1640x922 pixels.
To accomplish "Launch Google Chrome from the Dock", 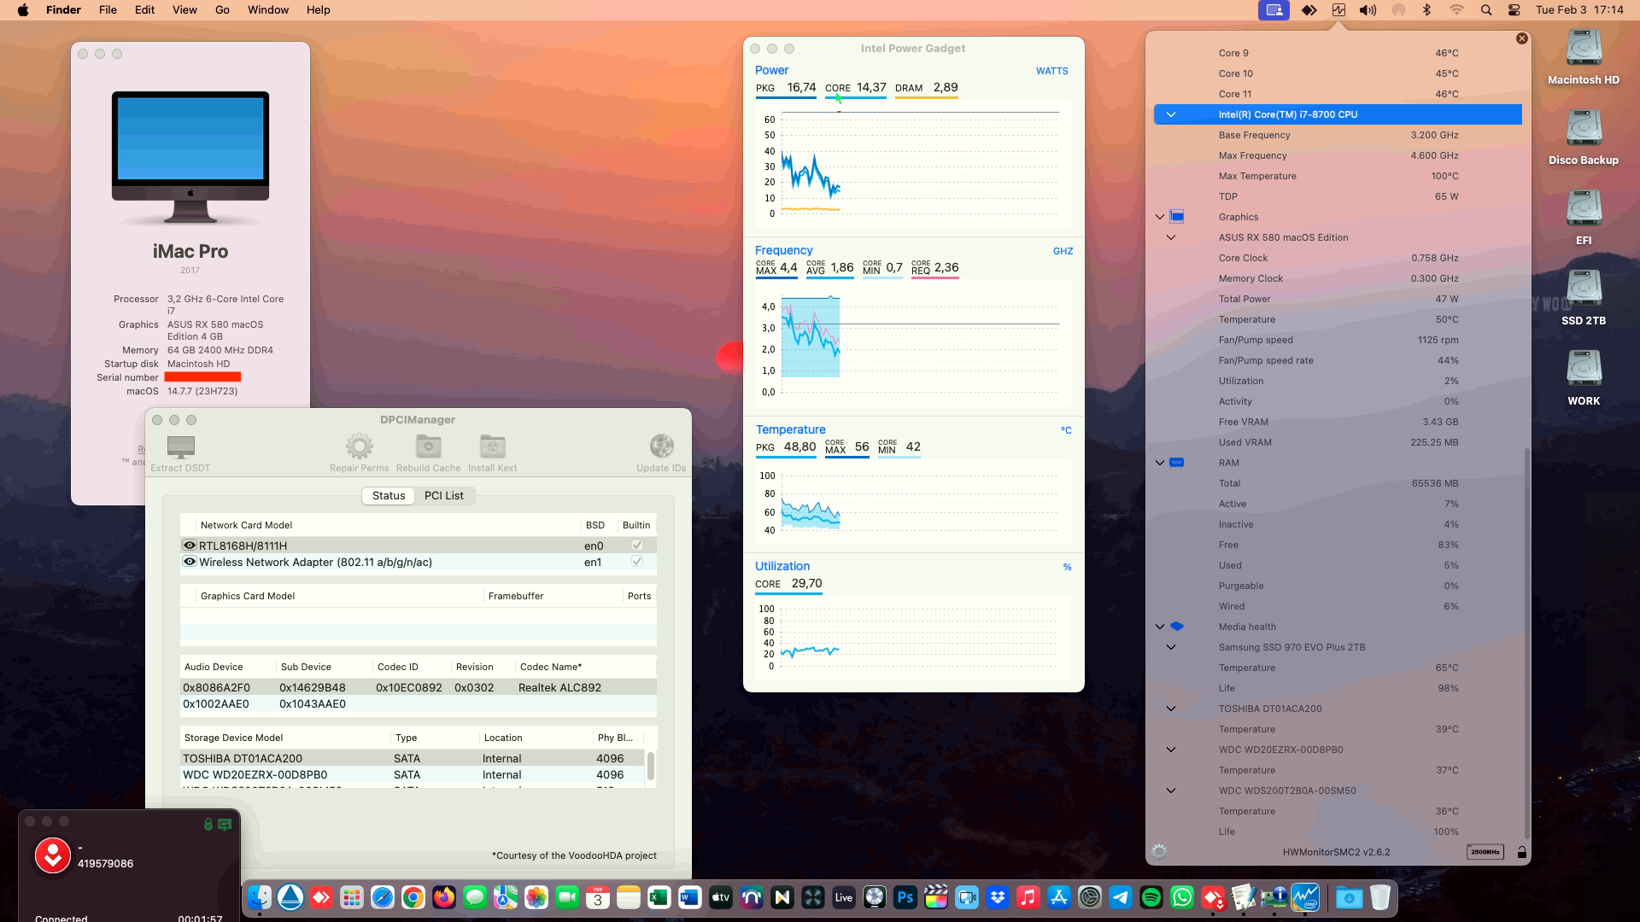I will pos(413,897).
